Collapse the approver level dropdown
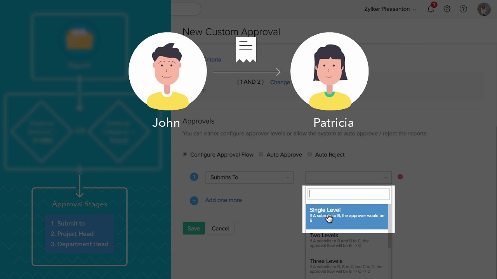This screenshot has width=497, height=279. 348,177
